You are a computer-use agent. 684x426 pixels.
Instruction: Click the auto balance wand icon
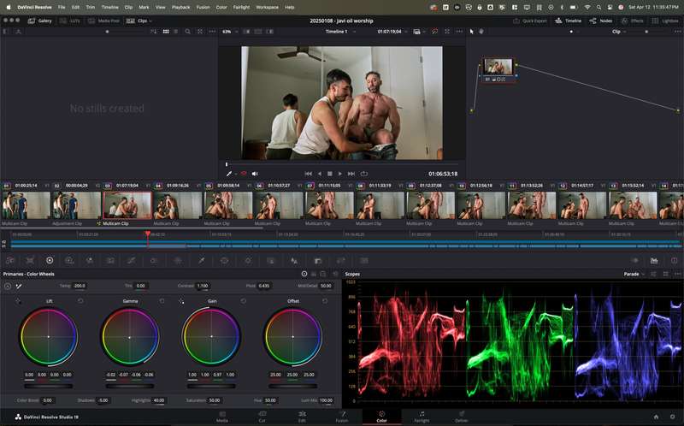(19, 287)
